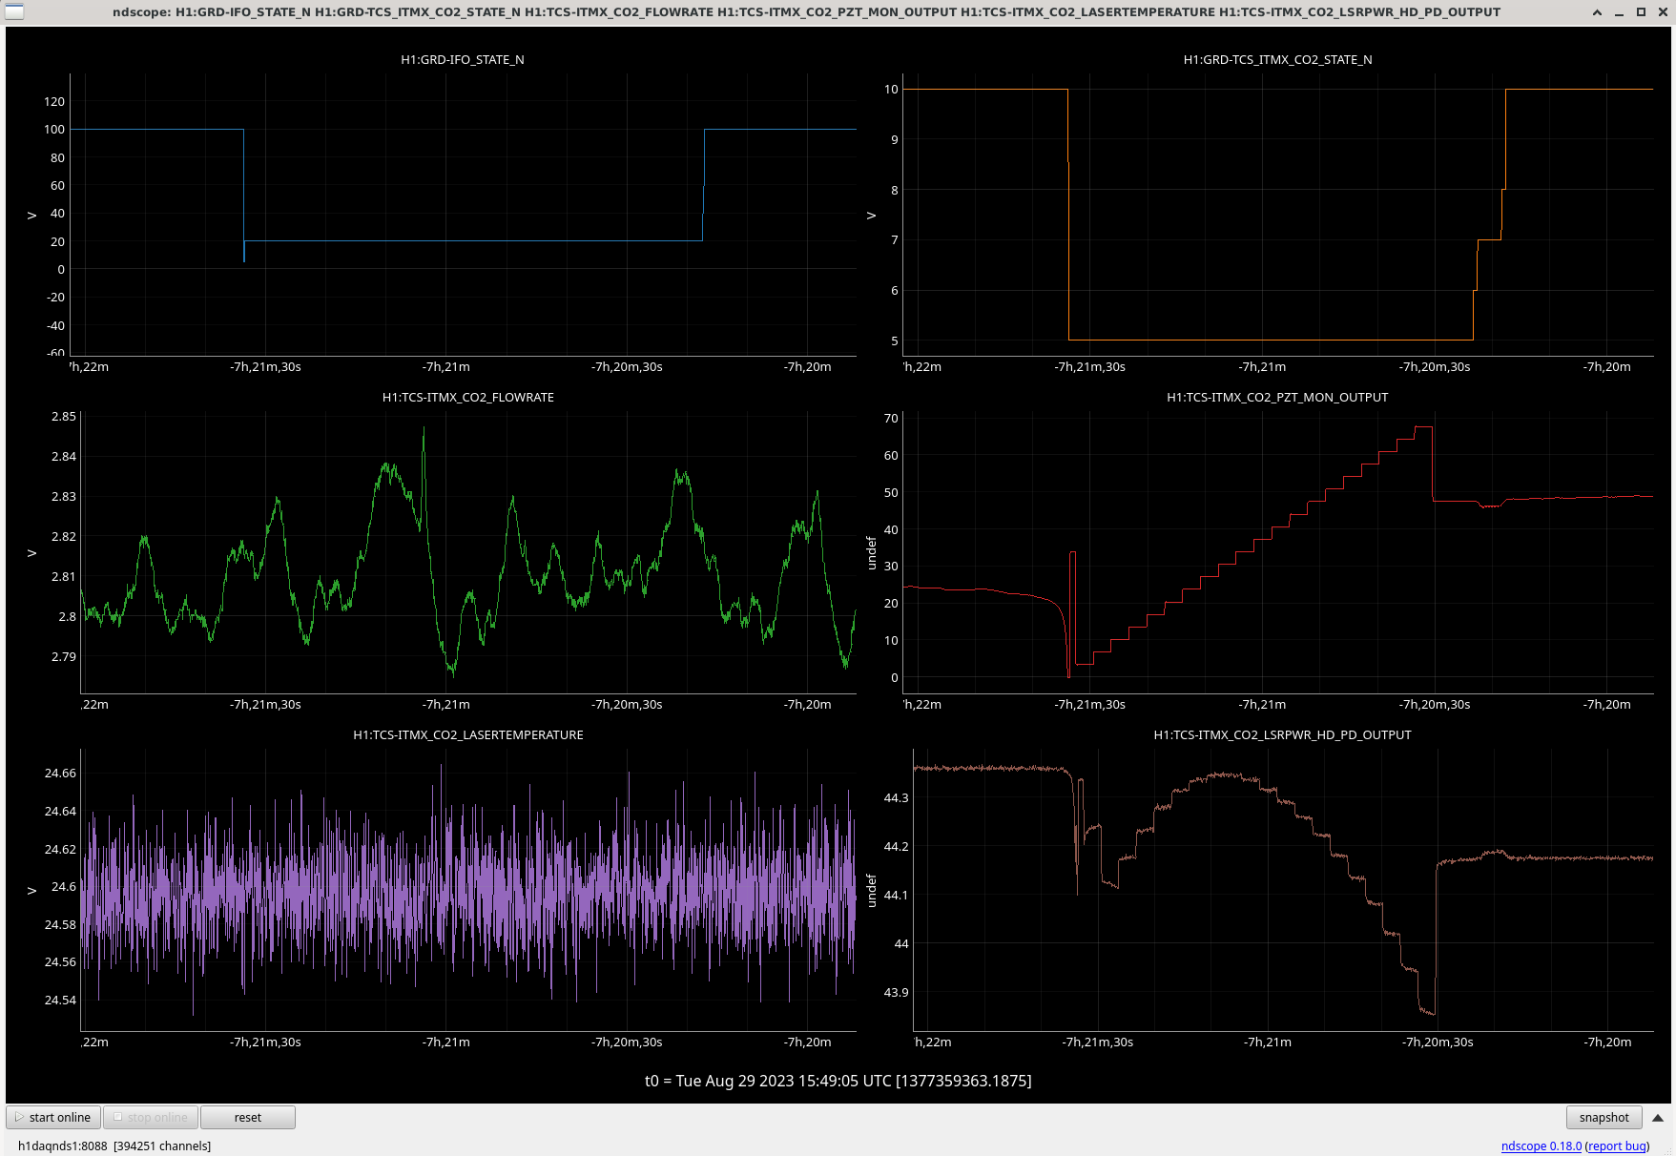Click the 100 y-axis label of IFO_STATE_N plot

(x=54, y=130)
